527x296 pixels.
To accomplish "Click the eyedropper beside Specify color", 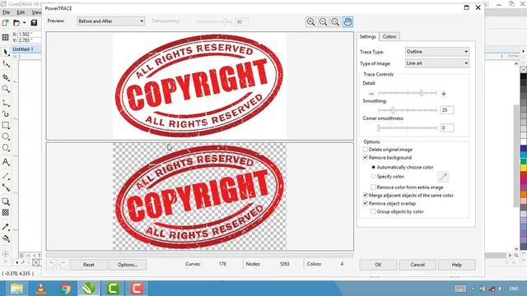I will [443, 177].
